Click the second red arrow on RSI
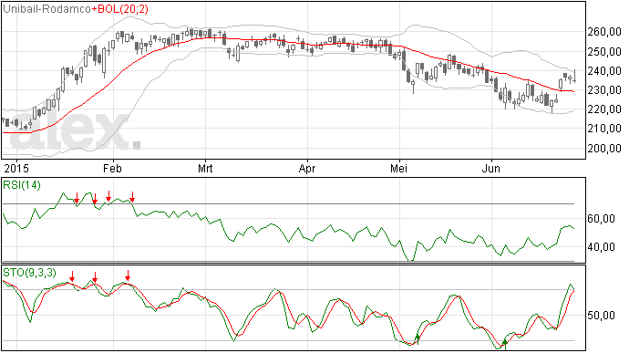The image size is (629, 353). click(x=95, y=198)
